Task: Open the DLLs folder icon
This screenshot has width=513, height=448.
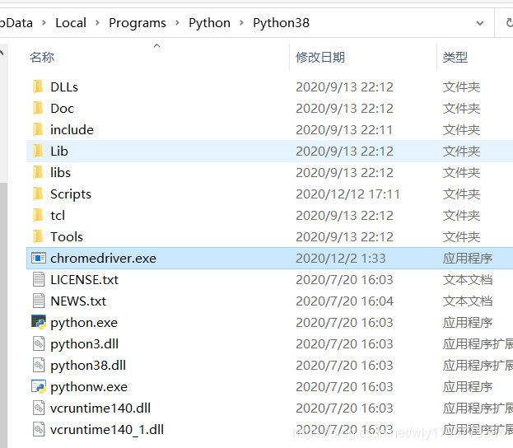Action: click(38, 87)
